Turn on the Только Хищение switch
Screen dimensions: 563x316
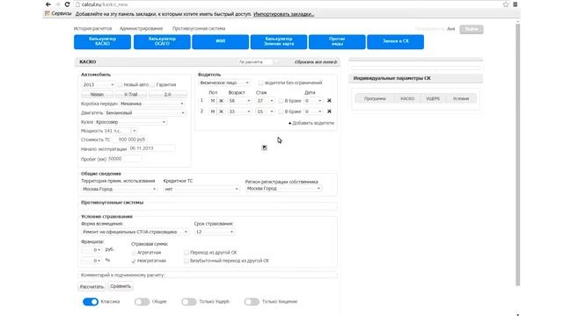252,302
